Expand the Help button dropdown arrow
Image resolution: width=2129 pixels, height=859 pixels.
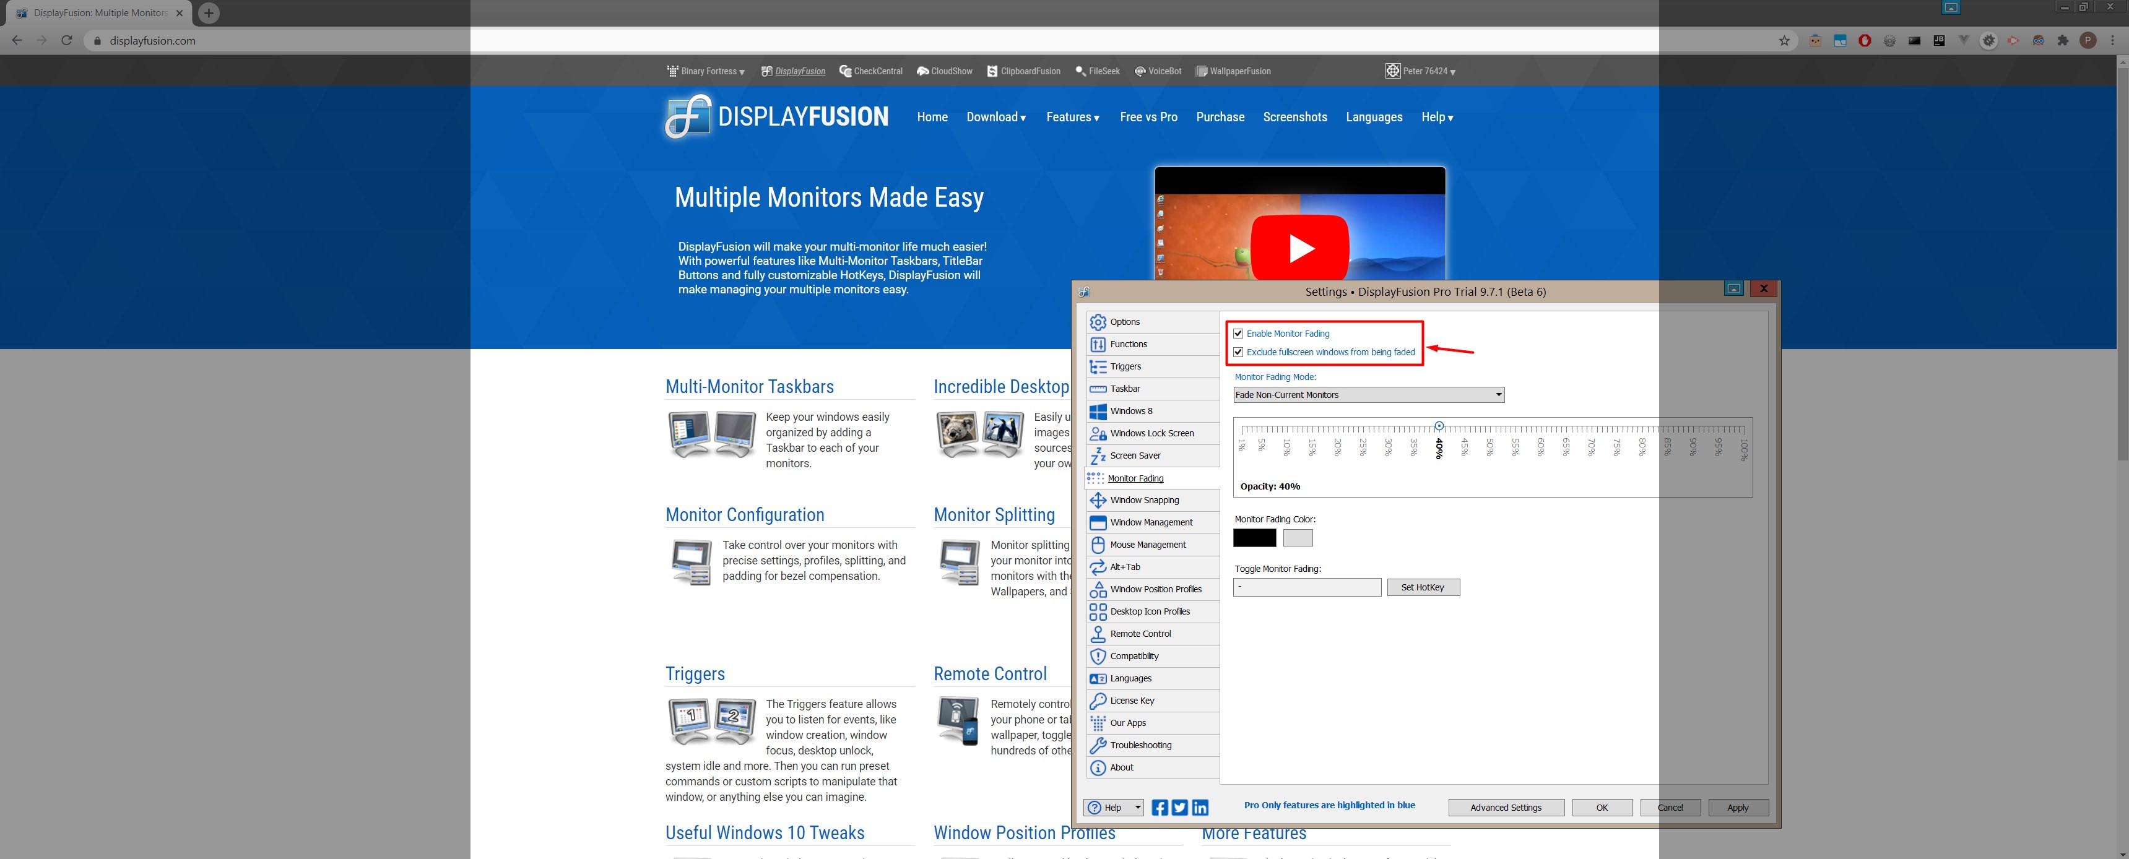(1138, 808)
